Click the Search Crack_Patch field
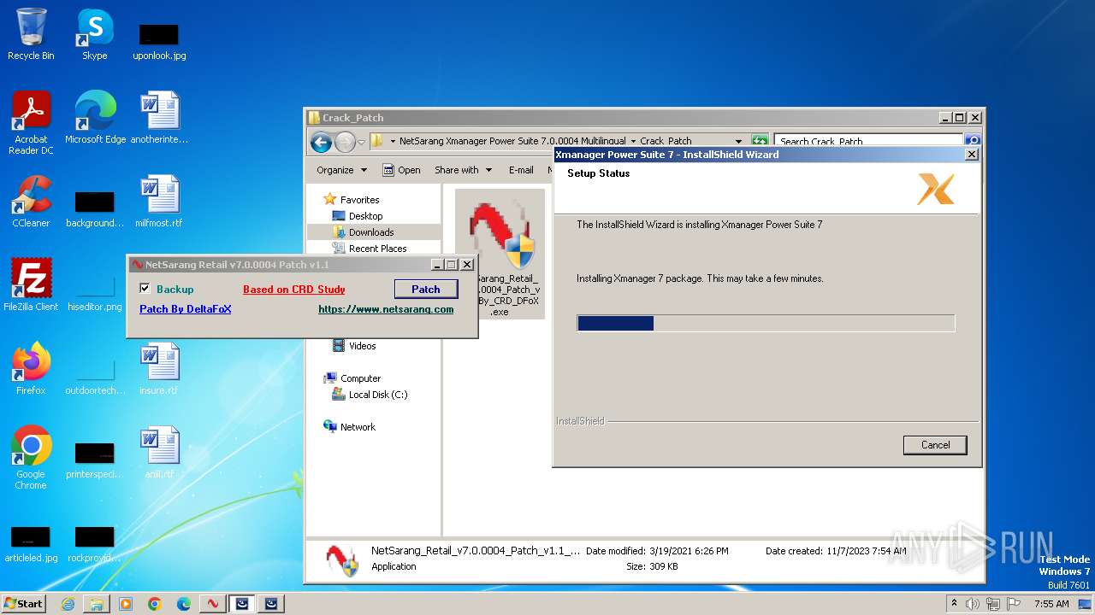1095x615 pixels. pyautogui.click(x=868, y=141)
